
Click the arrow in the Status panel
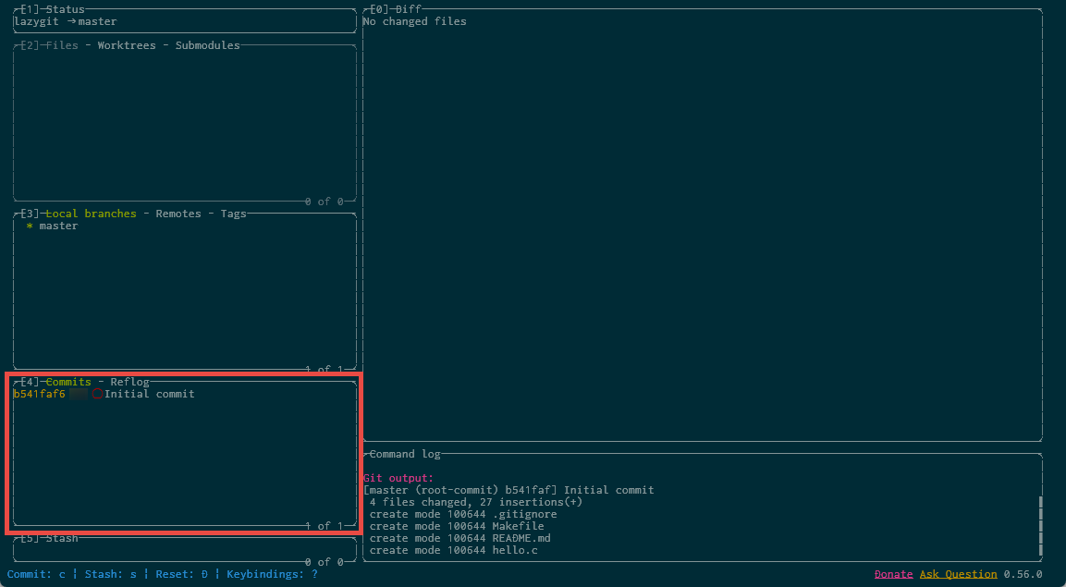(x=71, y=21)
